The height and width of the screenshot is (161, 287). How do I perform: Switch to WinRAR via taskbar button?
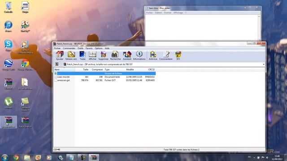pos(94,157)
